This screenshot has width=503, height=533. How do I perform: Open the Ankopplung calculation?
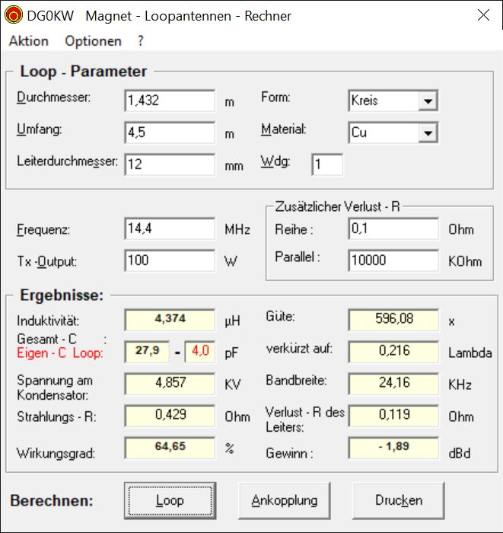click(x=285, y=500)
